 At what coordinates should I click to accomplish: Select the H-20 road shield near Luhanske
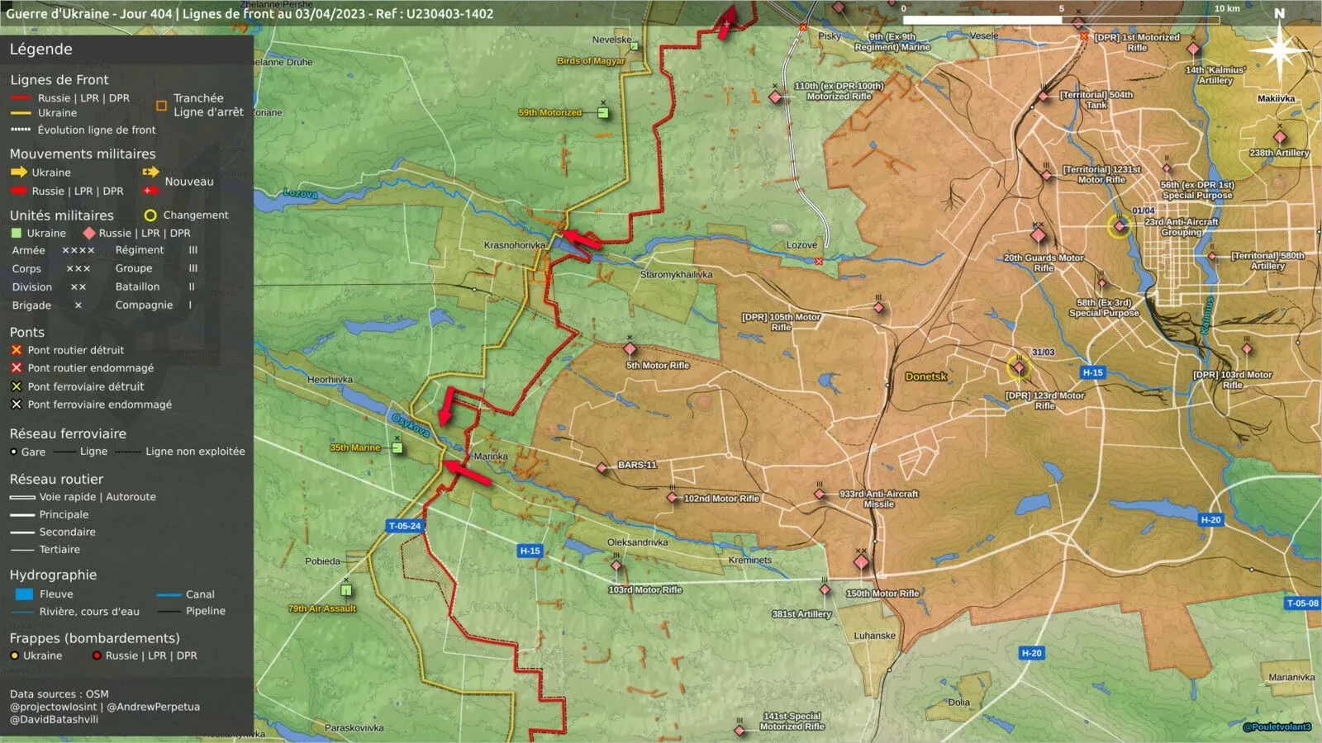coord(1031,653)
